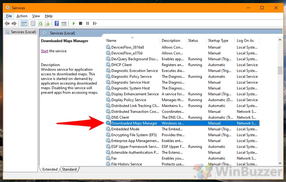This screenshot has height=182, width=286.
Task: Open the Help menu
Action: click(x=49, y=16)
